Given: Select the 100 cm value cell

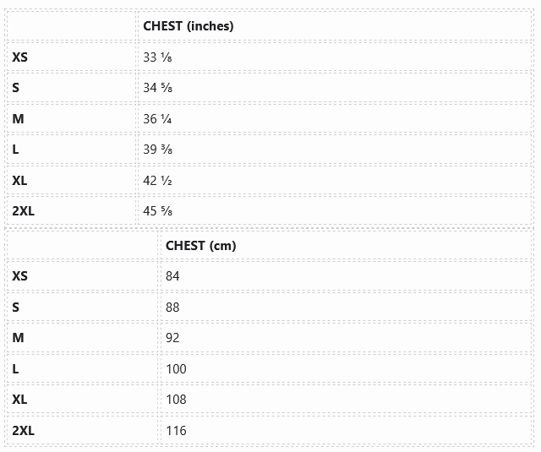Looking at the screenshot, I should coord(177,369).
